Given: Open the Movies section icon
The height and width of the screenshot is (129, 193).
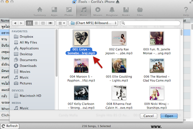Looking at the screenshot, I should 98,12.
